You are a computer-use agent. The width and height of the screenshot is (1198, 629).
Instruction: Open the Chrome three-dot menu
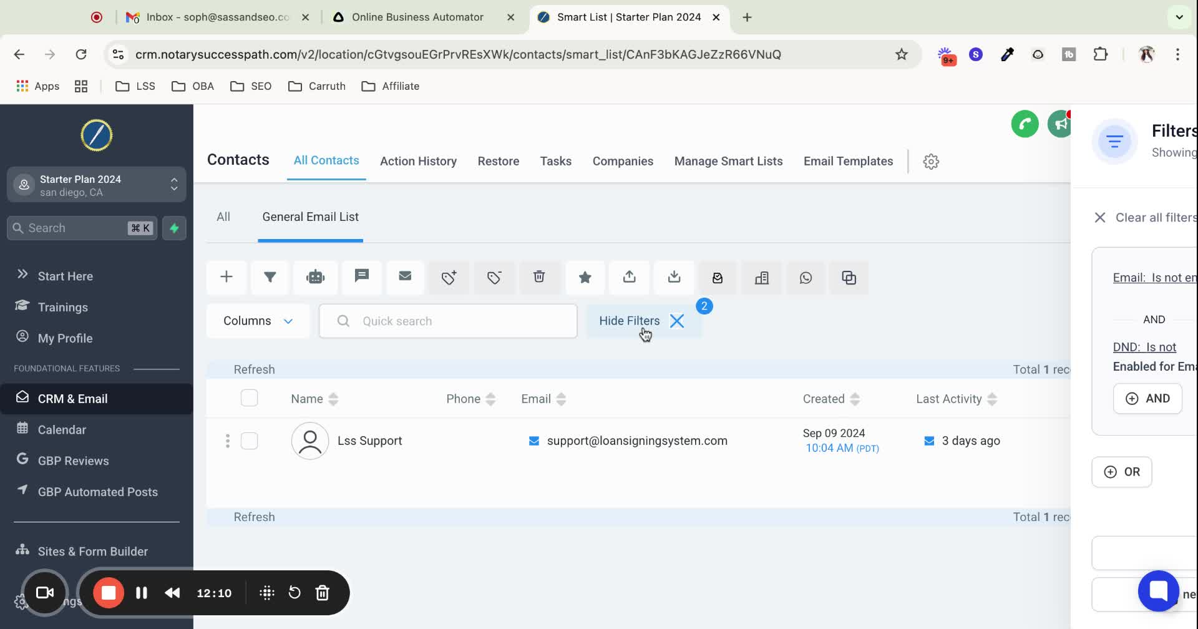pyautogui.click(x=1177, y=54)
